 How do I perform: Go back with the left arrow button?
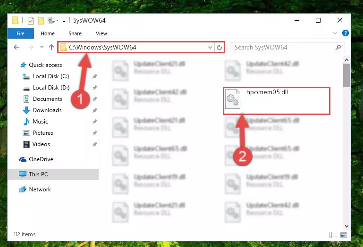point(17,47)
